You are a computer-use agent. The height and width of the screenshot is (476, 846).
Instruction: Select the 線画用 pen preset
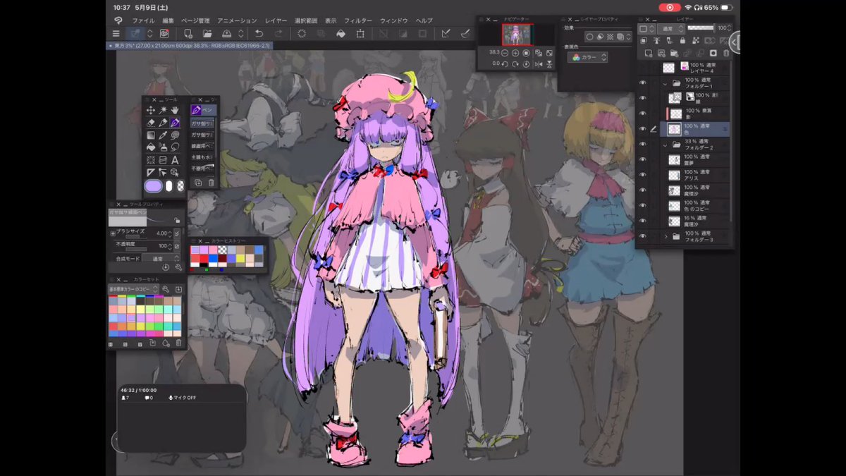203,145
